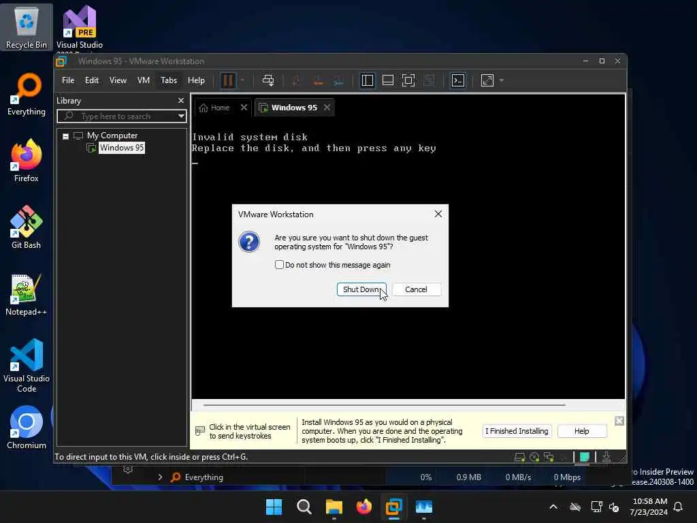The image size is (697, 523).
Task: Click the horizontal scrollbar below VM screen
Action: coord(384,405)
